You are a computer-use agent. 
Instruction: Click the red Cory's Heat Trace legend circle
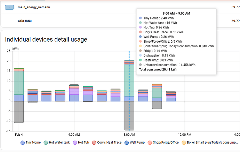[94, 142]
